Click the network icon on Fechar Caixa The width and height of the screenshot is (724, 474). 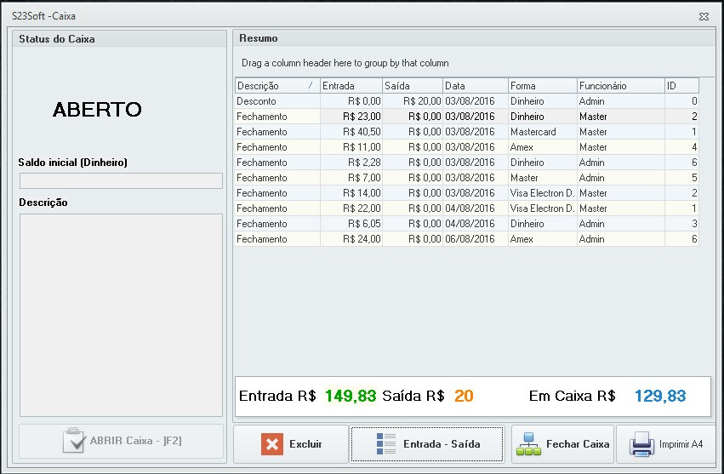pos(529,444)
